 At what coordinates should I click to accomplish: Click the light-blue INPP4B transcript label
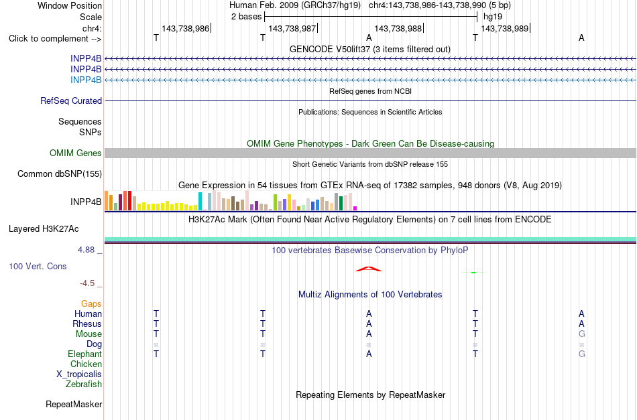86,80
